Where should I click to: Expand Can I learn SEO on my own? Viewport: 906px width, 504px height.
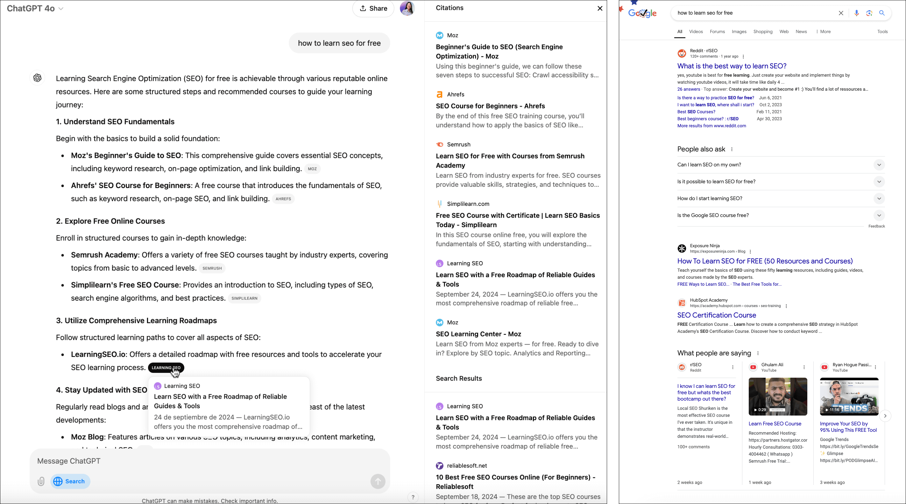click(781, 165)
